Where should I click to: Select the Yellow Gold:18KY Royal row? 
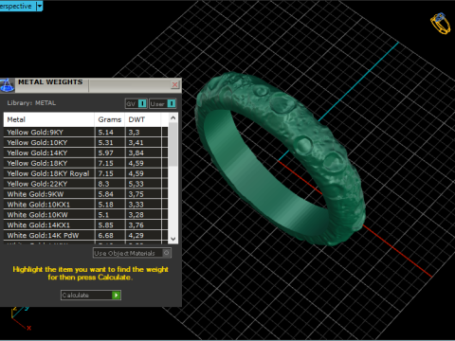(x=85, y=173)
